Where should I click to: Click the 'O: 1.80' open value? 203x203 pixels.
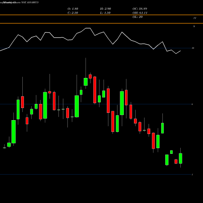pos(73,9)
